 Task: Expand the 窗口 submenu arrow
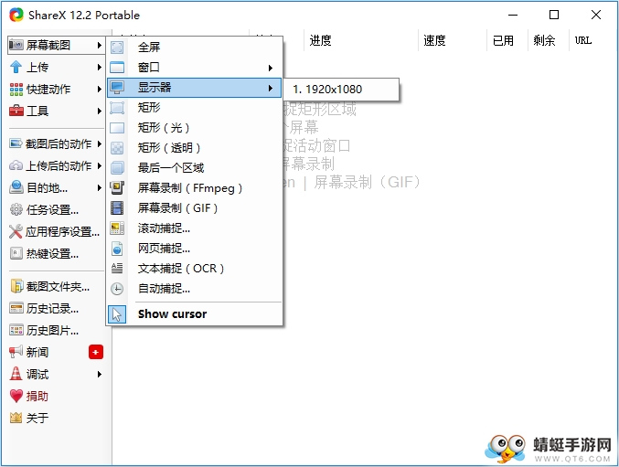point(271,68)
